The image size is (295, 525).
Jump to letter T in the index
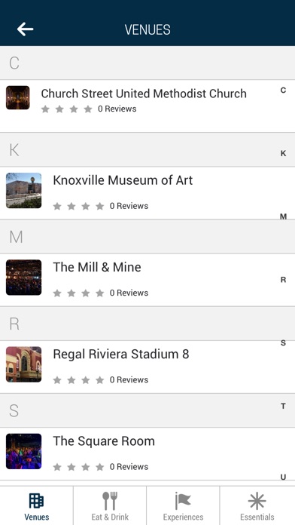283,406
